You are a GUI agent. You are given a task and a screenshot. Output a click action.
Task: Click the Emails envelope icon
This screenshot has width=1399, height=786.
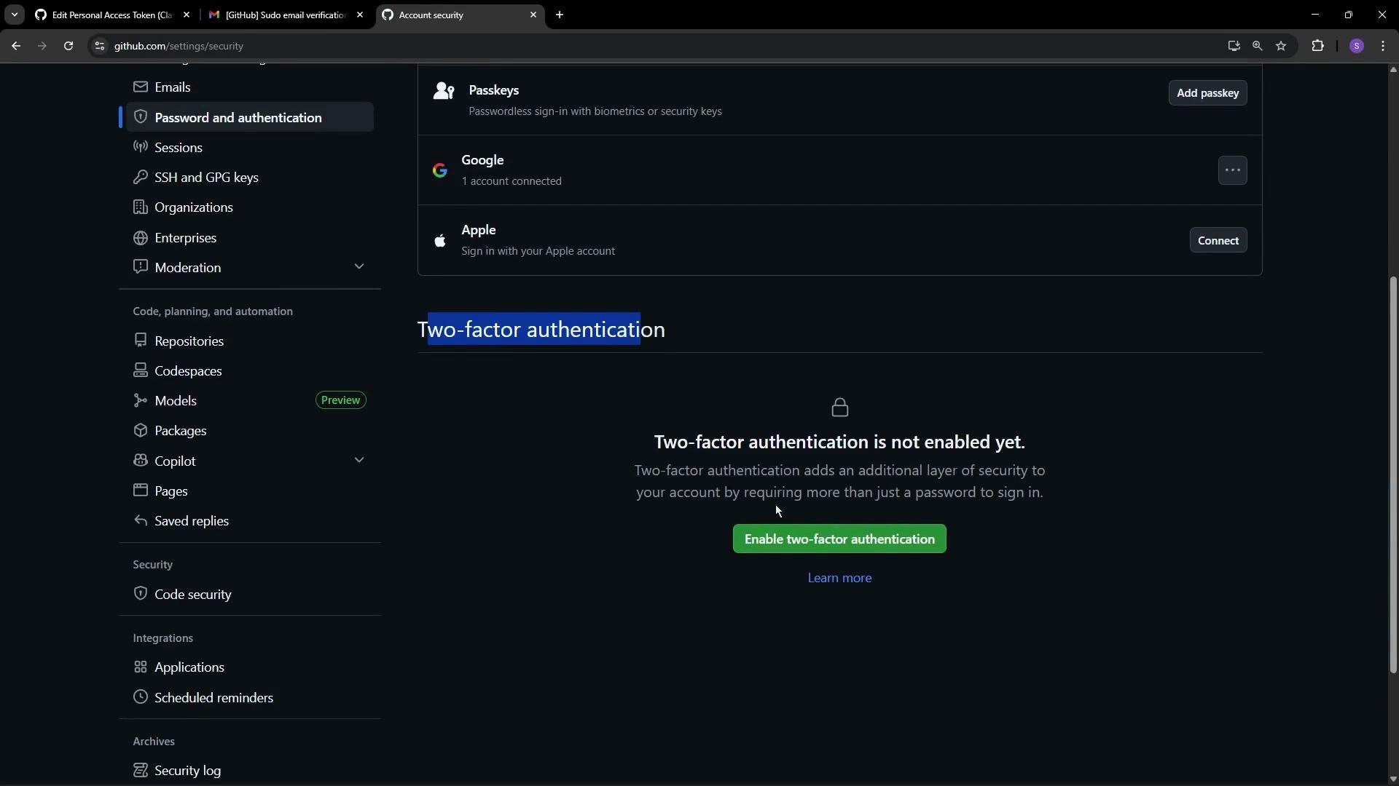141,87
